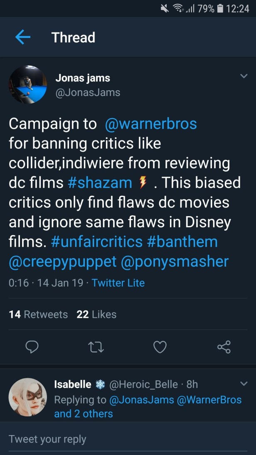Like the Jonas jams tweet
256x455 pixels.
point(160,347)
